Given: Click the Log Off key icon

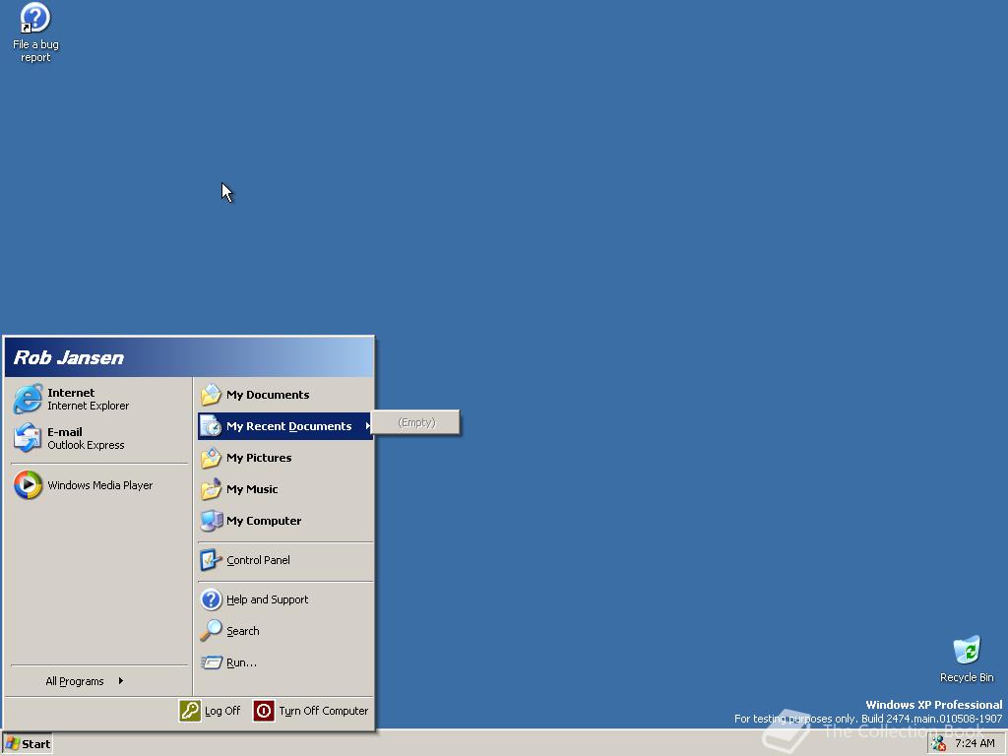Looking at the screenshot, I should click(190, 711).
